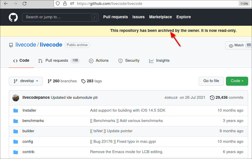This screenshot has width=252, height=159.
Task: Click the 69 watchers count
Action: (x=249, y=45)
